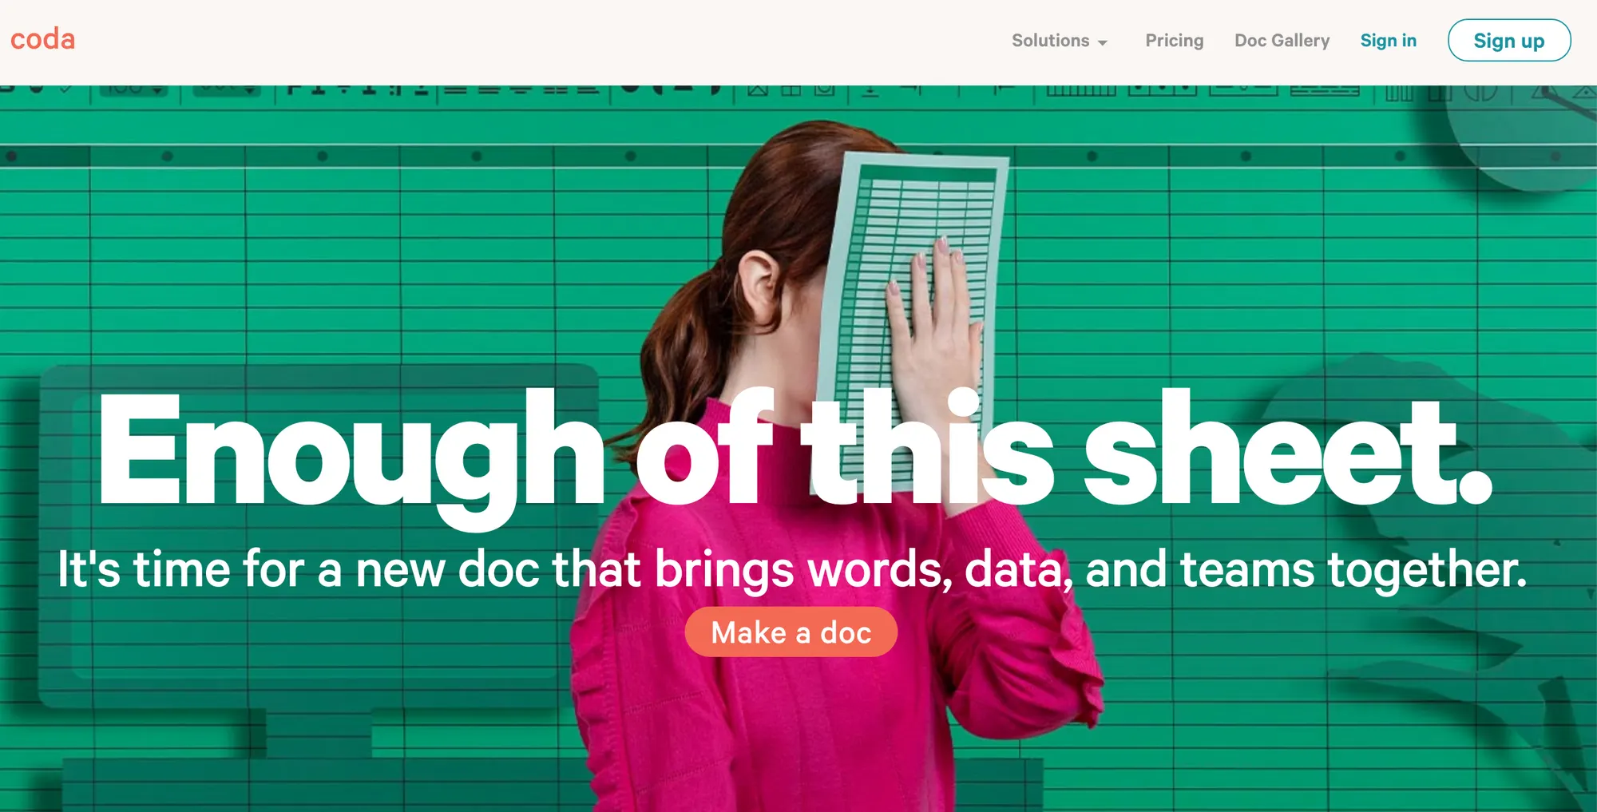
Task: Click the Sign up button
Action: (x=1509, y=40)
